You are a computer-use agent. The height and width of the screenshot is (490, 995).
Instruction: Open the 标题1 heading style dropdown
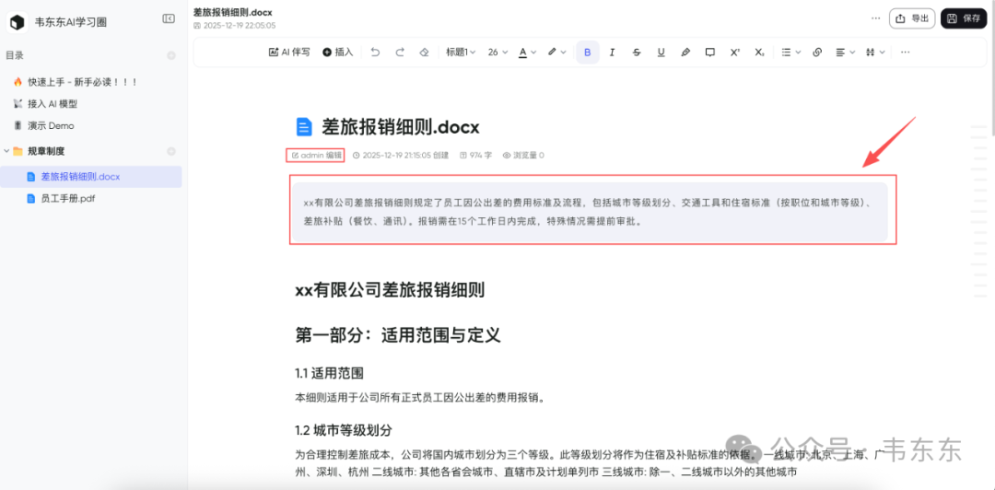coord(461,52)
